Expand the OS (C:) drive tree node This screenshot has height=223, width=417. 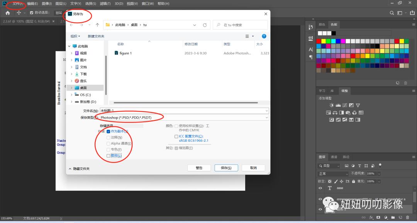coord(71,95)
